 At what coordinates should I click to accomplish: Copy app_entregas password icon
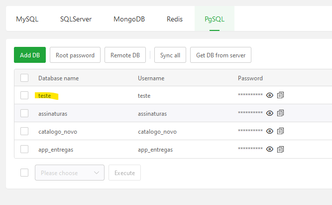click(x=280, y=149)
